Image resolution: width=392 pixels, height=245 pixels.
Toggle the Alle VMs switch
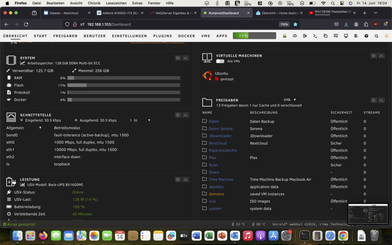(x=220, y=61)
